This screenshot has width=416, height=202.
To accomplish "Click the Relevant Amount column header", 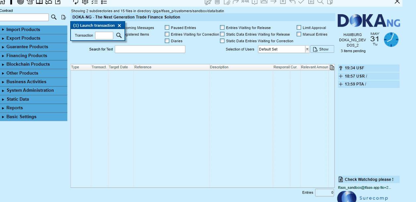I will 314,67.
